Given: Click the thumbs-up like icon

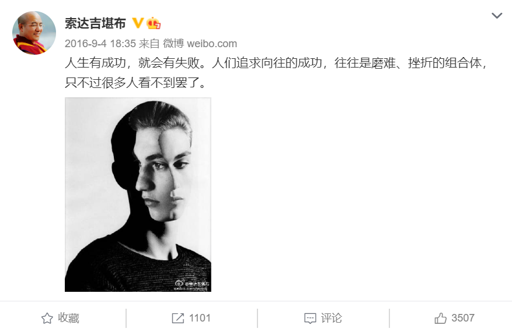Looking at the screenshot, I should coord(441,318).
